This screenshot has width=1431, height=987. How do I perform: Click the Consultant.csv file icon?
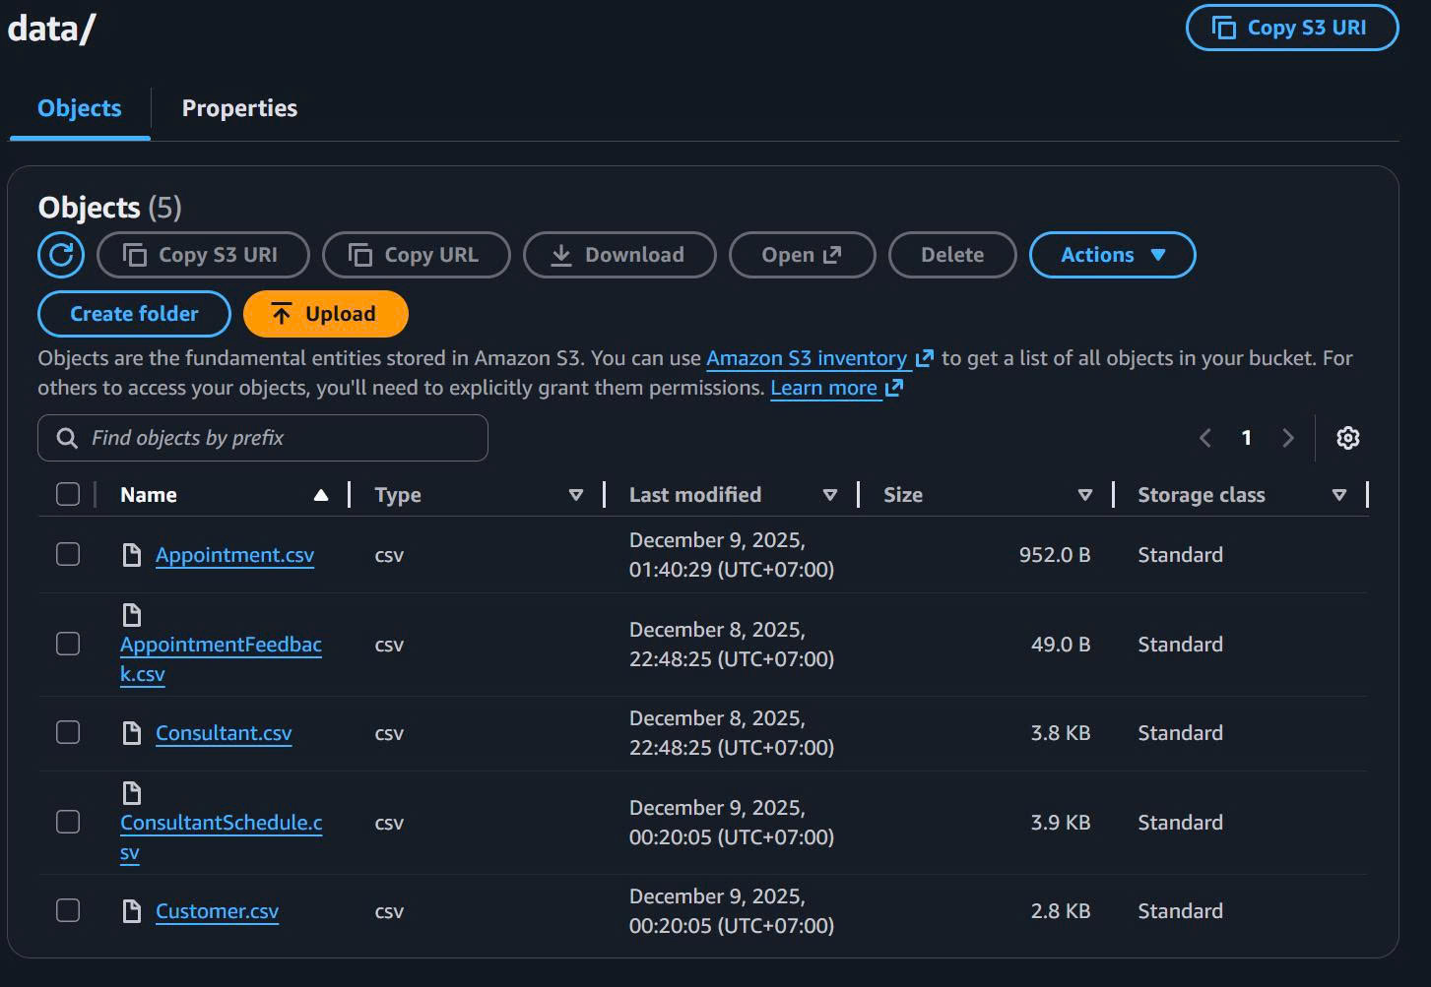click(132, 733)
